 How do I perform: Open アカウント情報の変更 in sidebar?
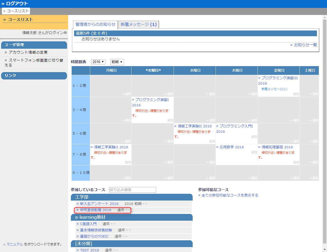tap(28, 52)
